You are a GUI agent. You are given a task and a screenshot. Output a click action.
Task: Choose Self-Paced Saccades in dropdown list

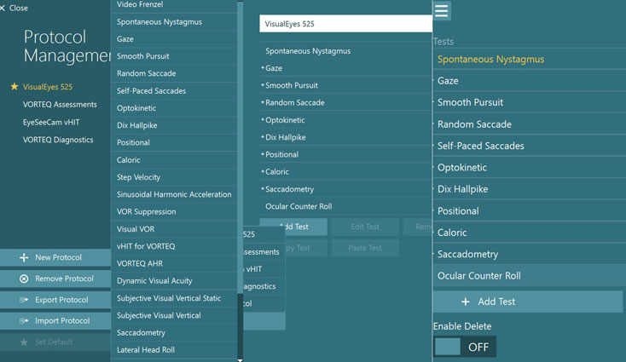point(174,91)
